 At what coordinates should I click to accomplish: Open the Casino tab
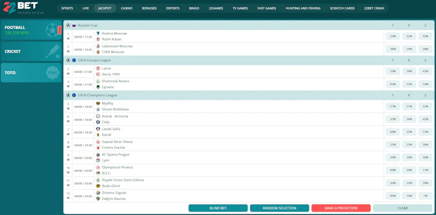point(127,8)
